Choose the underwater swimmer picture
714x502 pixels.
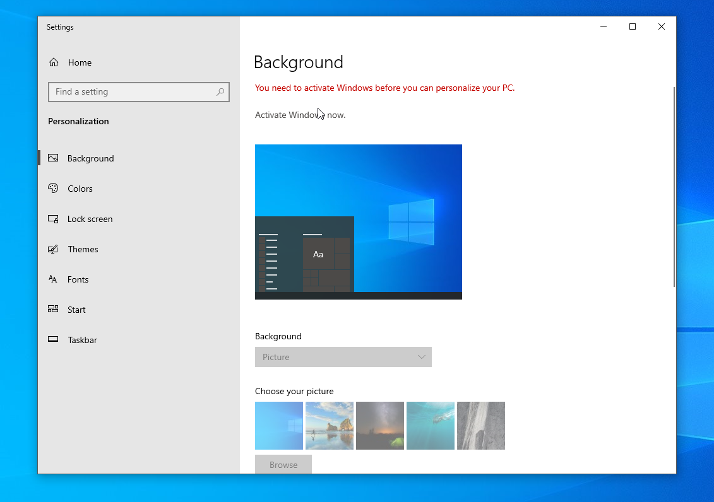click(x=431, y=426)
